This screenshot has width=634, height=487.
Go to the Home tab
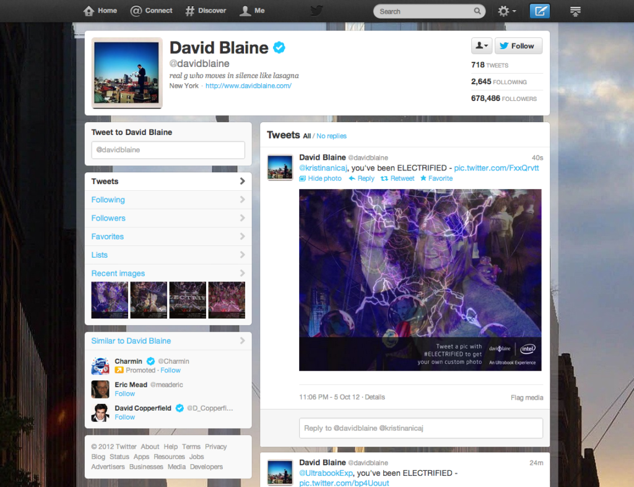100,11
